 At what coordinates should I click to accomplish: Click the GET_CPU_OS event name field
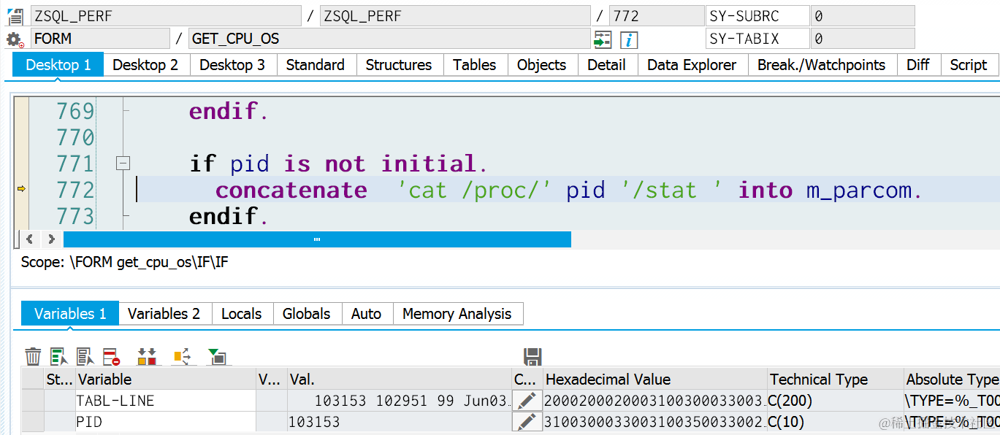389,39
